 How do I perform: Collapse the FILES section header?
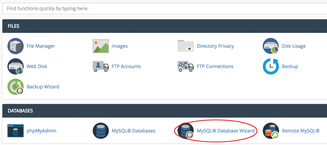pyautogui.click(x=165, y=26)
